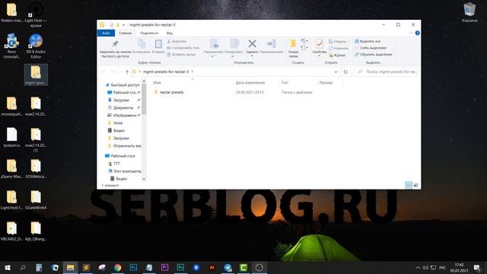The width and height of the screenshot is (487, 274).
Task: Open the blue help question mark icon
Action: [418, 33]
